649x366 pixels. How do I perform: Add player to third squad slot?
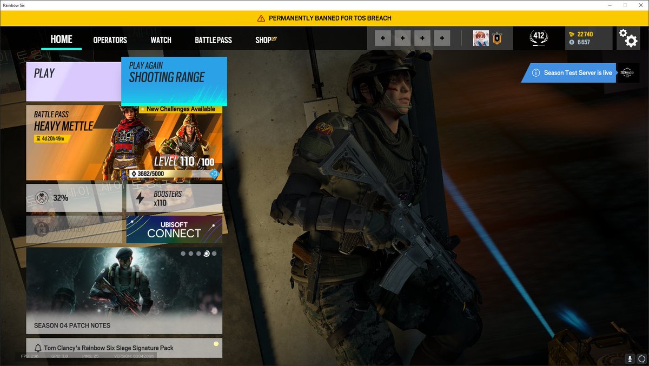coord(422,38)
